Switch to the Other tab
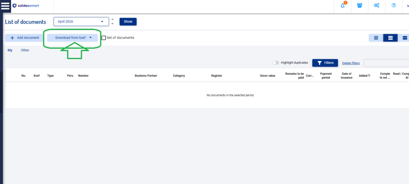The height and width of the screenshot is (184, 409). 25,50
